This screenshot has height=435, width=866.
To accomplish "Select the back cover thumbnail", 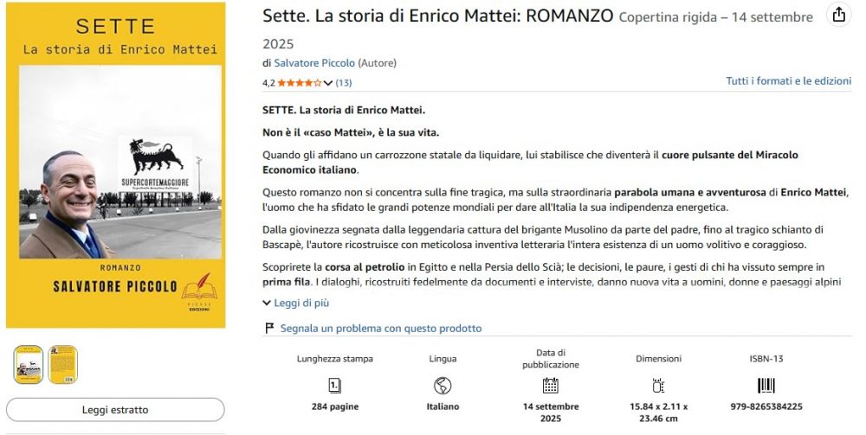I will (62, 364).
